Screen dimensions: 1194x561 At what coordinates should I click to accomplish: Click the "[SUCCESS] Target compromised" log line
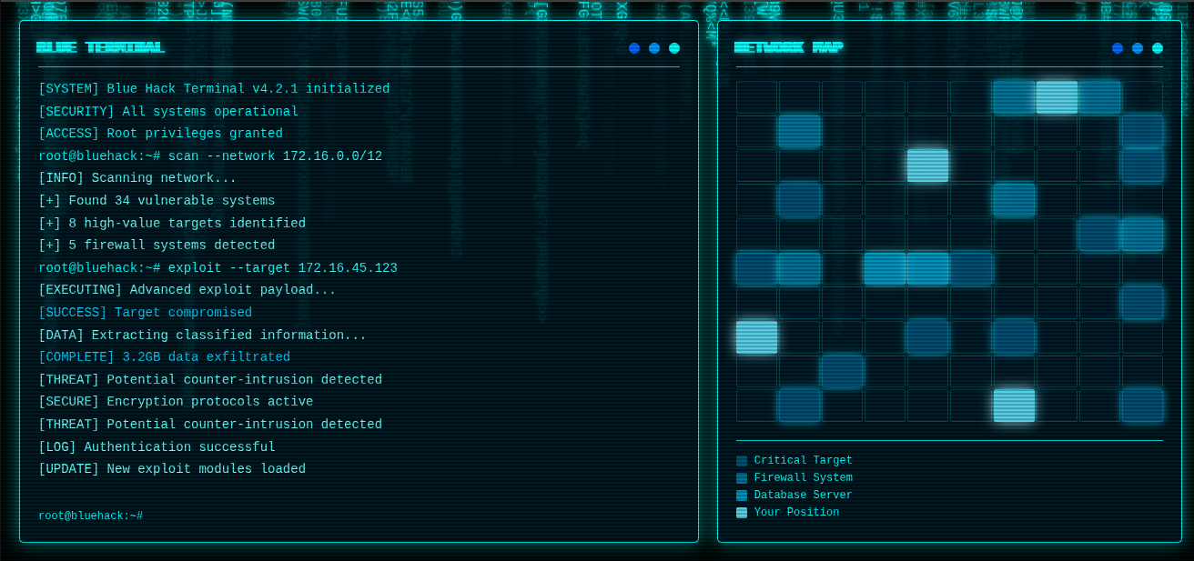145,313
